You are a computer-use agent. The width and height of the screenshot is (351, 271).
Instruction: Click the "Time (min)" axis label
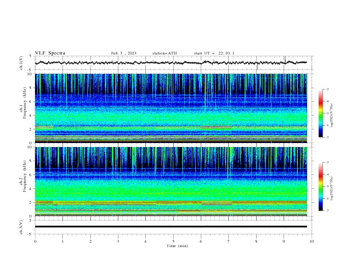(x=177, y=246)
